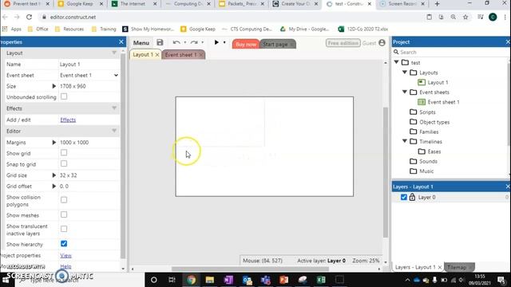This screenshot has width=511, height=287.
Task: Expand the Margins property
Action: 54,143
